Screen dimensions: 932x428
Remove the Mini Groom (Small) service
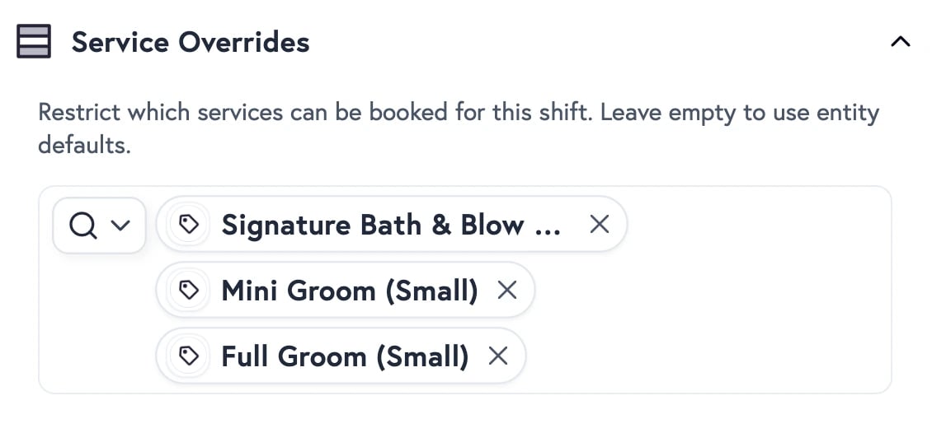point(507,290)
